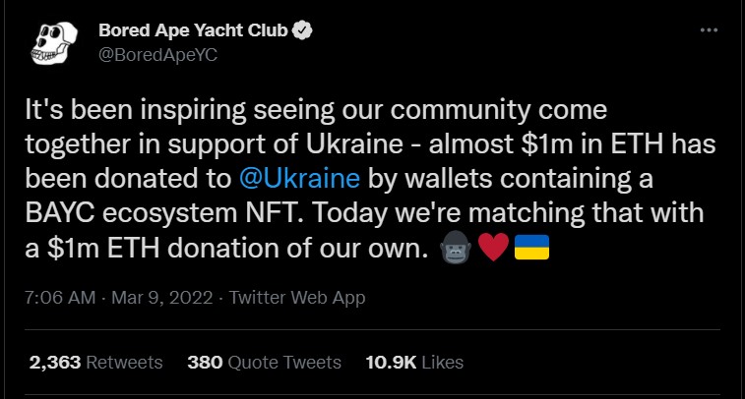Open the Bored Ape skull profile avatar
Image resolution: width=745 pixels, height=399 pixels.
click(54, 43)
